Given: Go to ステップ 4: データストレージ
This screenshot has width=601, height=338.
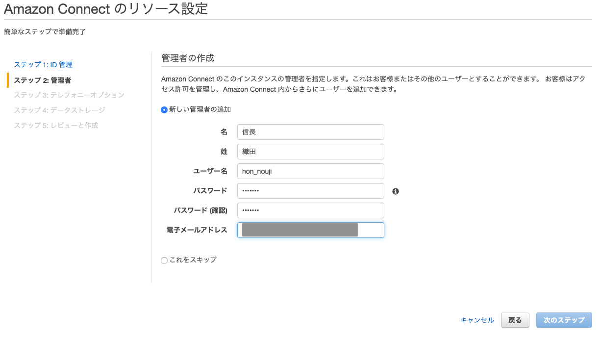Looking at the screenshot, I should [x=59, y=110].
